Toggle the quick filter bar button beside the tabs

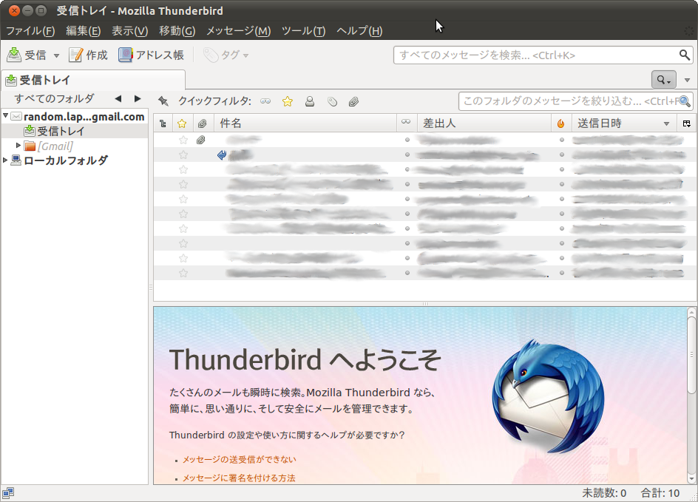(x=664, y=80)
